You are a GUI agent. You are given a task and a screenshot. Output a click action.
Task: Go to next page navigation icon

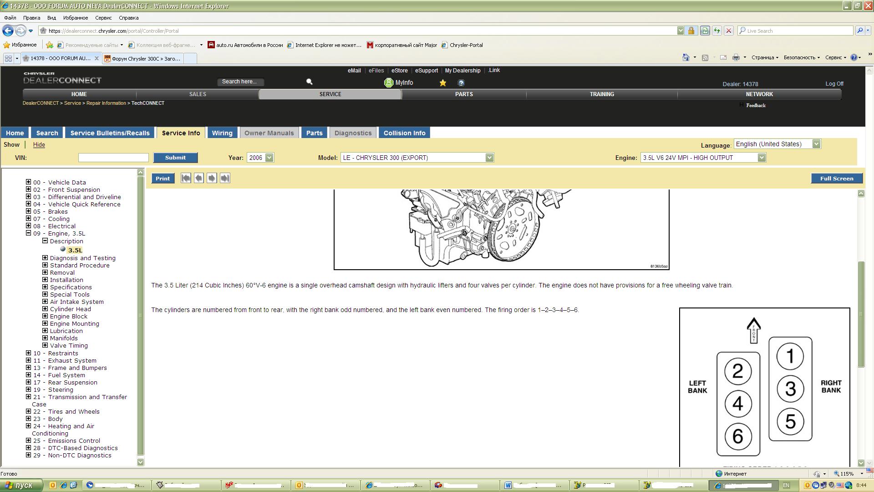pos(212,179)
